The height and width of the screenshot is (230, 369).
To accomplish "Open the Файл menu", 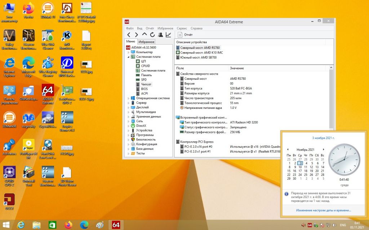I will click(x=130, y=28).
